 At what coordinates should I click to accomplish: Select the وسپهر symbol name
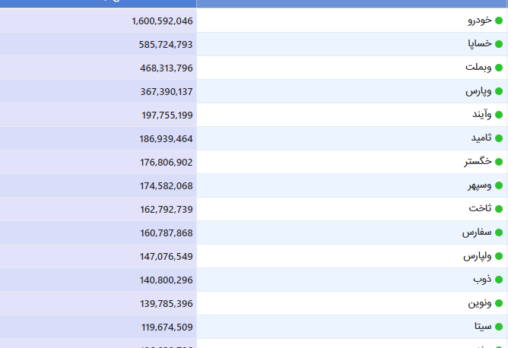pos(480,186)
